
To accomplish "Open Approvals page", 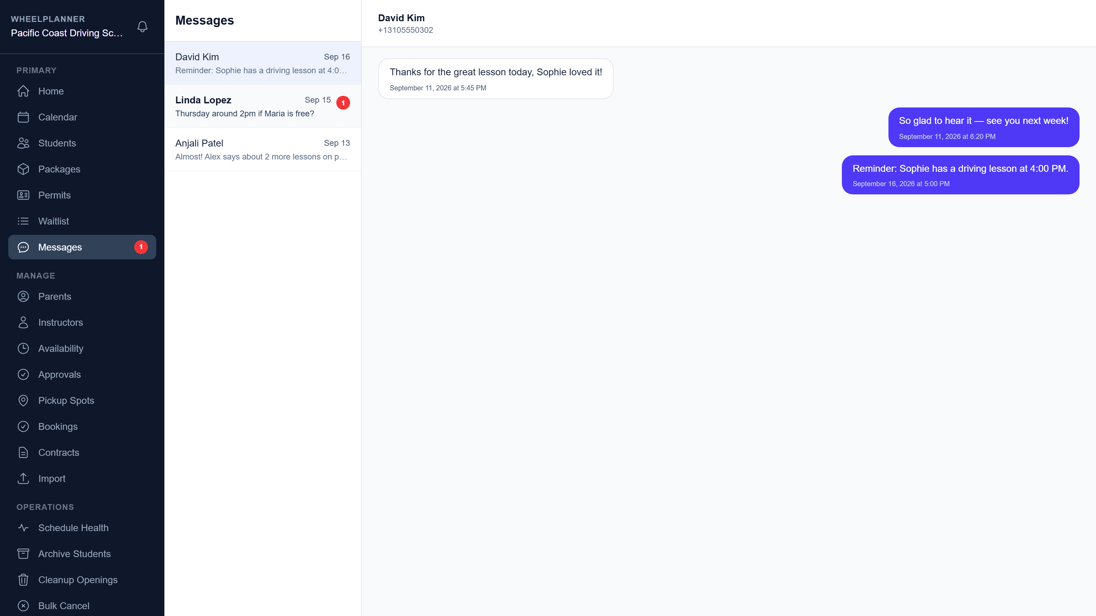I will 82,374.
